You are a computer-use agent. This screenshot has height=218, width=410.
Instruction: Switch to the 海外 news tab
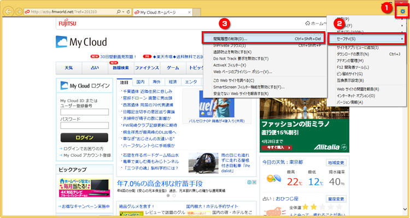click(x=157, y=82)
